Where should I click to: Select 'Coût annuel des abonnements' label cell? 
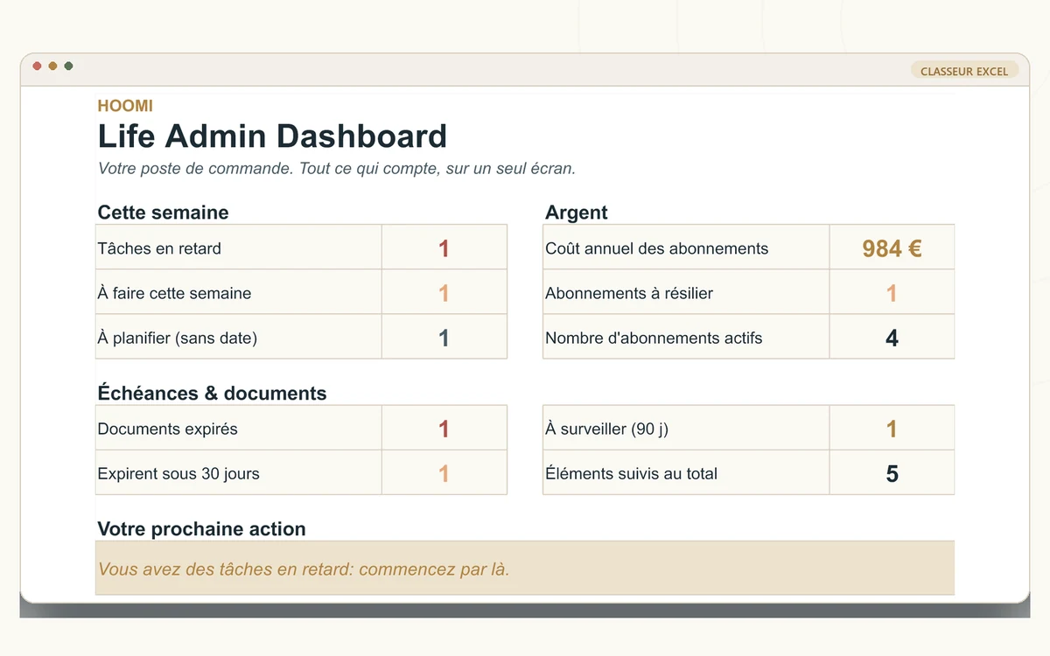(686, 248)
